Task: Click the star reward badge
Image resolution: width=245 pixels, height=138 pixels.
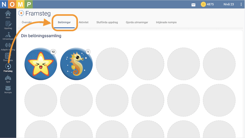Action: click(x=41, y=64)
